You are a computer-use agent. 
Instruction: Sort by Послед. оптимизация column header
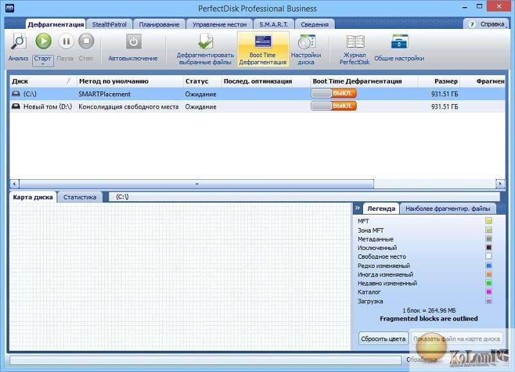pos(266,82)
